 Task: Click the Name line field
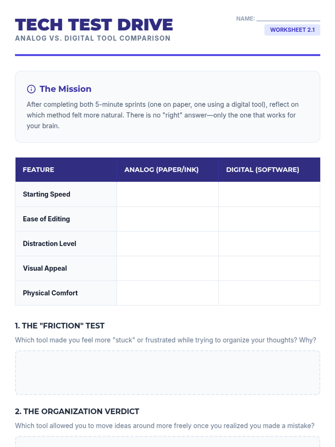coord(288,18)
